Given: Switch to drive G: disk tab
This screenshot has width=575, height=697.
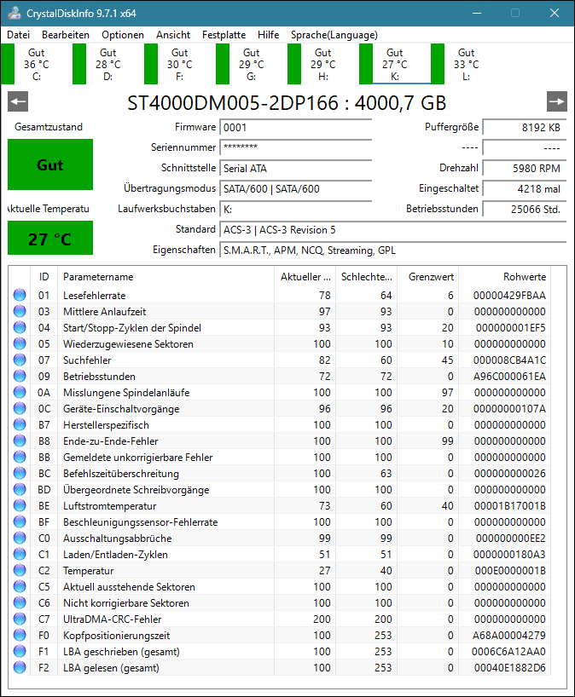Looking at the screenshot, I should point(251,64).
